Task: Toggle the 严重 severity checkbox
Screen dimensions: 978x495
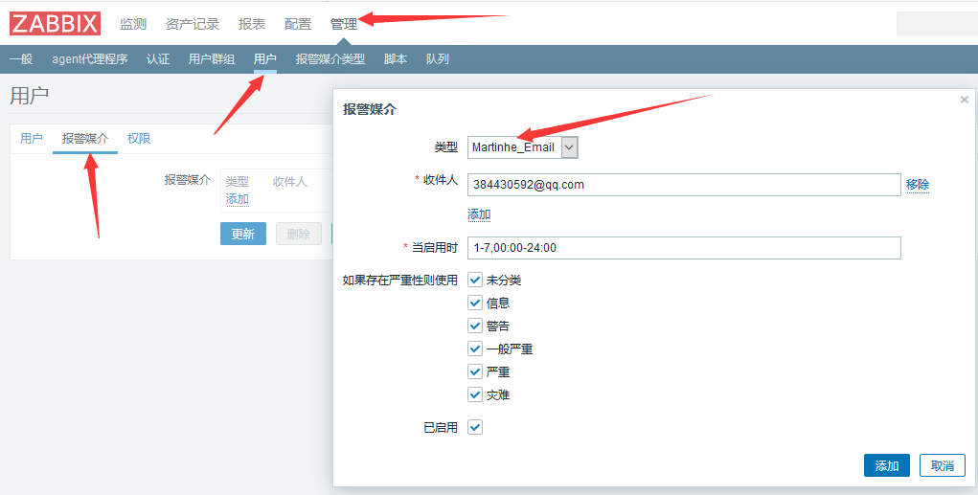Action: coord(475,371)
